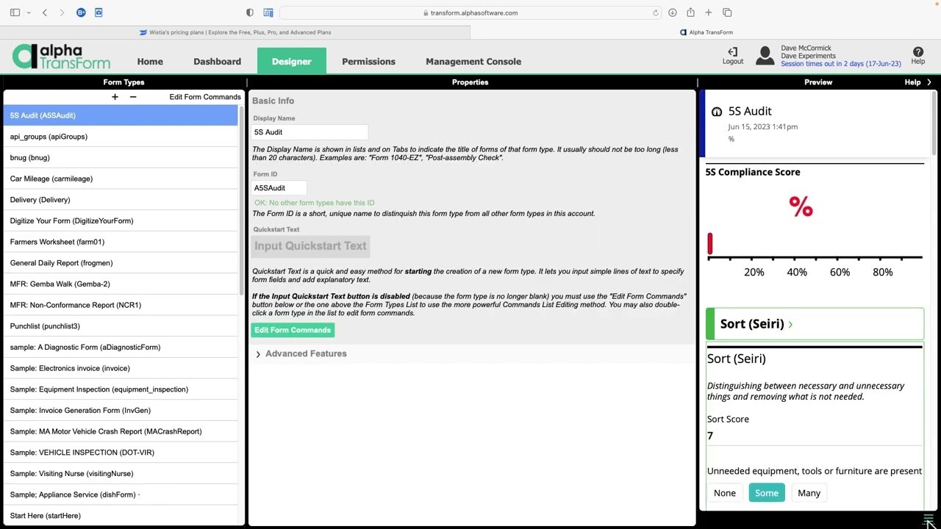This screenshot has height=529, width=941.
Task: Remove form type with minus icon
Action: [133, 97]
